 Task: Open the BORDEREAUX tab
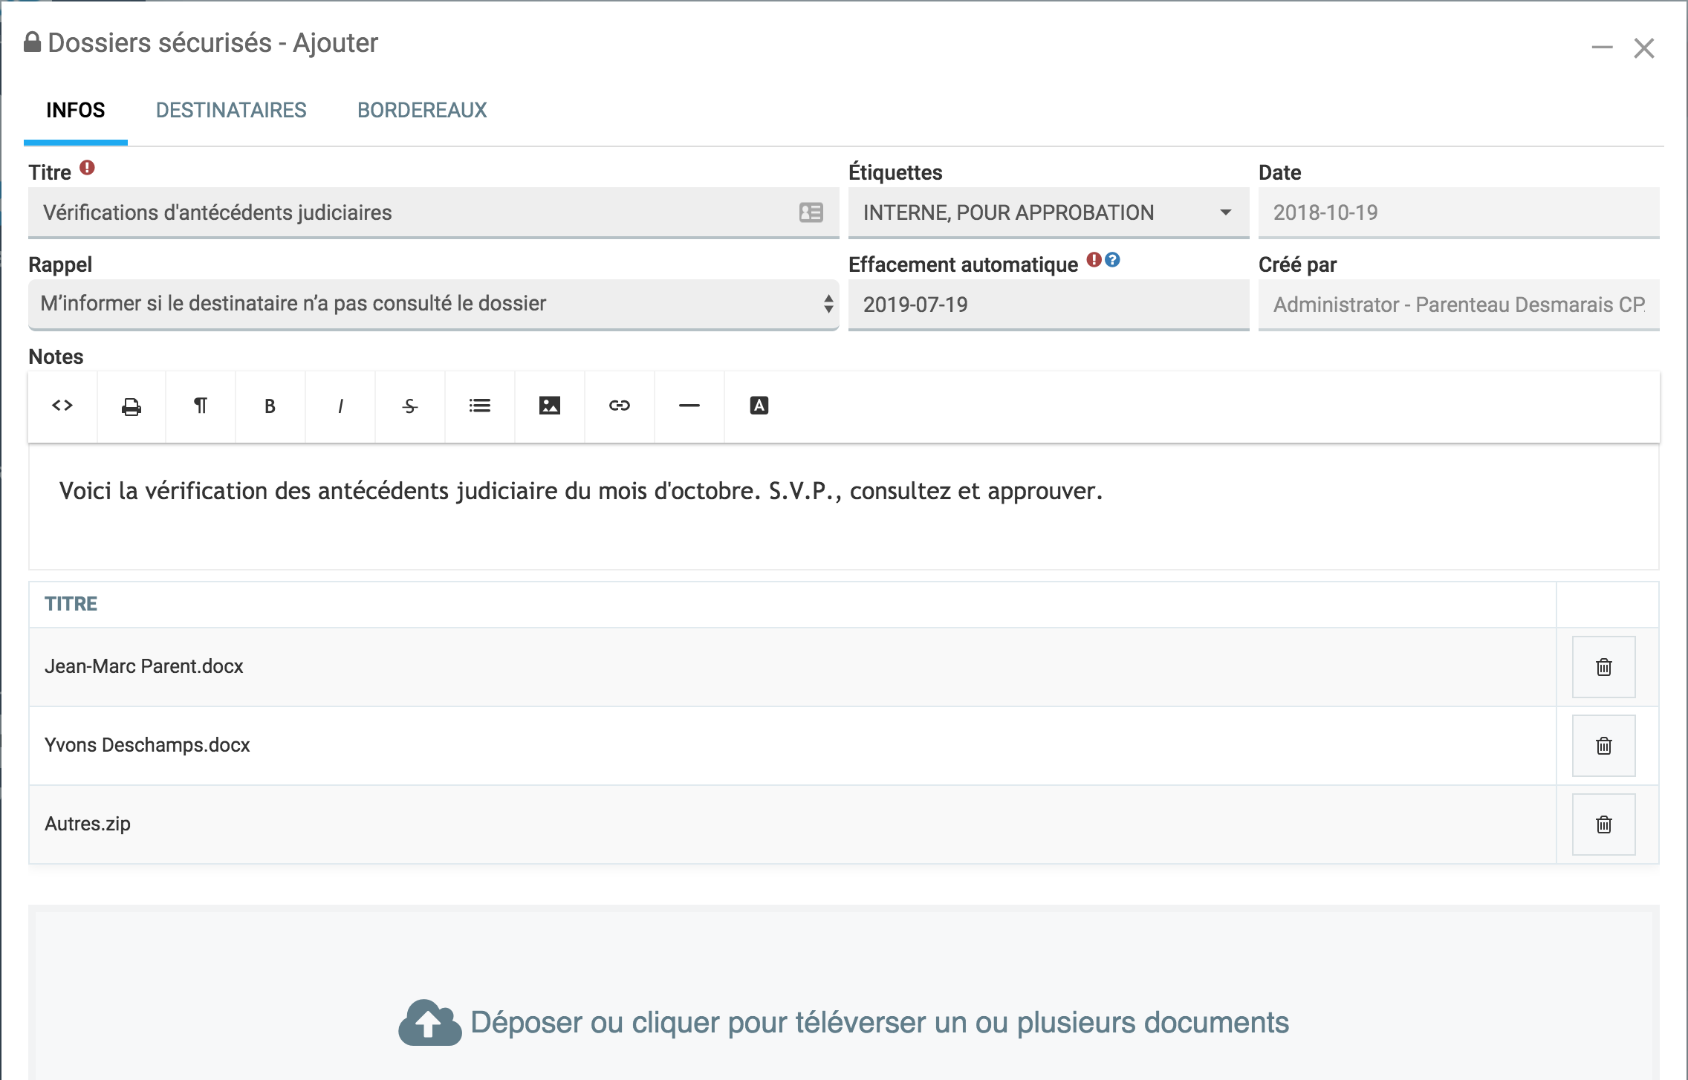pos(422,111)
